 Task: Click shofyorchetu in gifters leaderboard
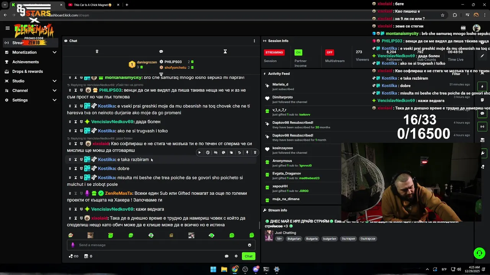tap(175, 68)
